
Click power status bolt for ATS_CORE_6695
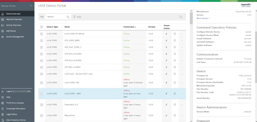pyautogui.click(x=166, y=40)
